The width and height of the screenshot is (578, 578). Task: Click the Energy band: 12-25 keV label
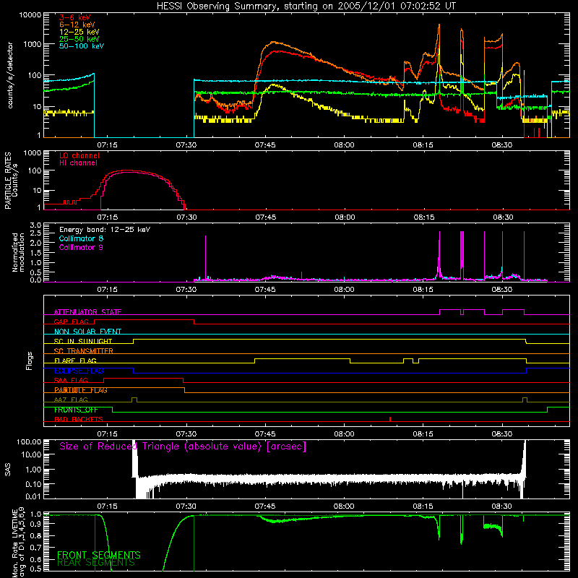click(x=105, y=230)
